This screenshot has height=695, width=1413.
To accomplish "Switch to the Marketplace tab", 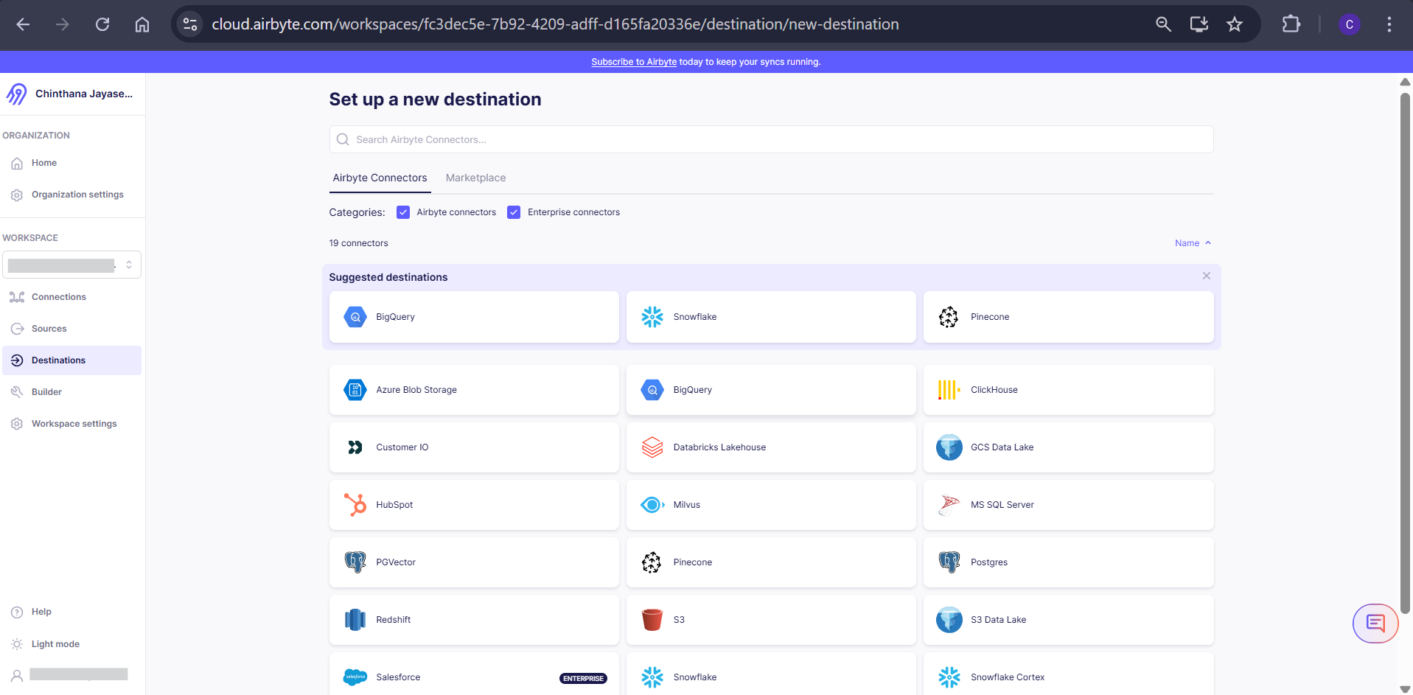I will click(475, 178).
